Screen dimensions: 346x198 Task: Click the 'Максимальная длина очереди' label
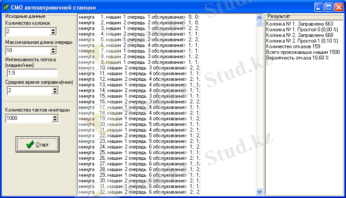click(x=39, y=42)
